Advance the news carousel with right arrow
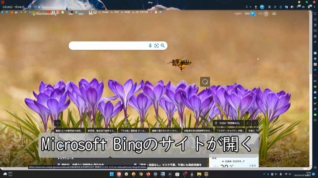 [267, 139]
